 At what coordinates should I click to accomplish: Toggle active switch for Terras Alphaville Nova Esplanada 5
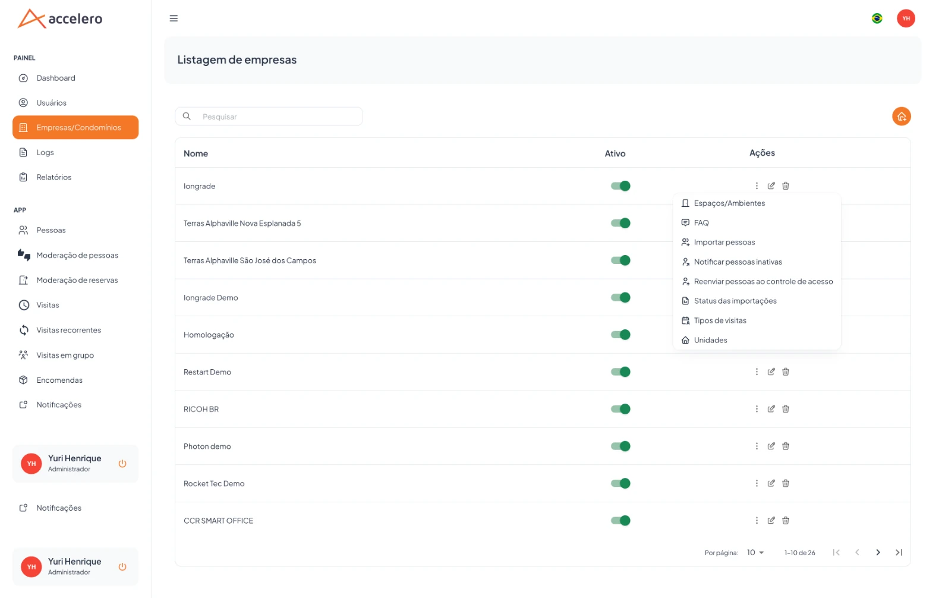(x=620, y=224)
